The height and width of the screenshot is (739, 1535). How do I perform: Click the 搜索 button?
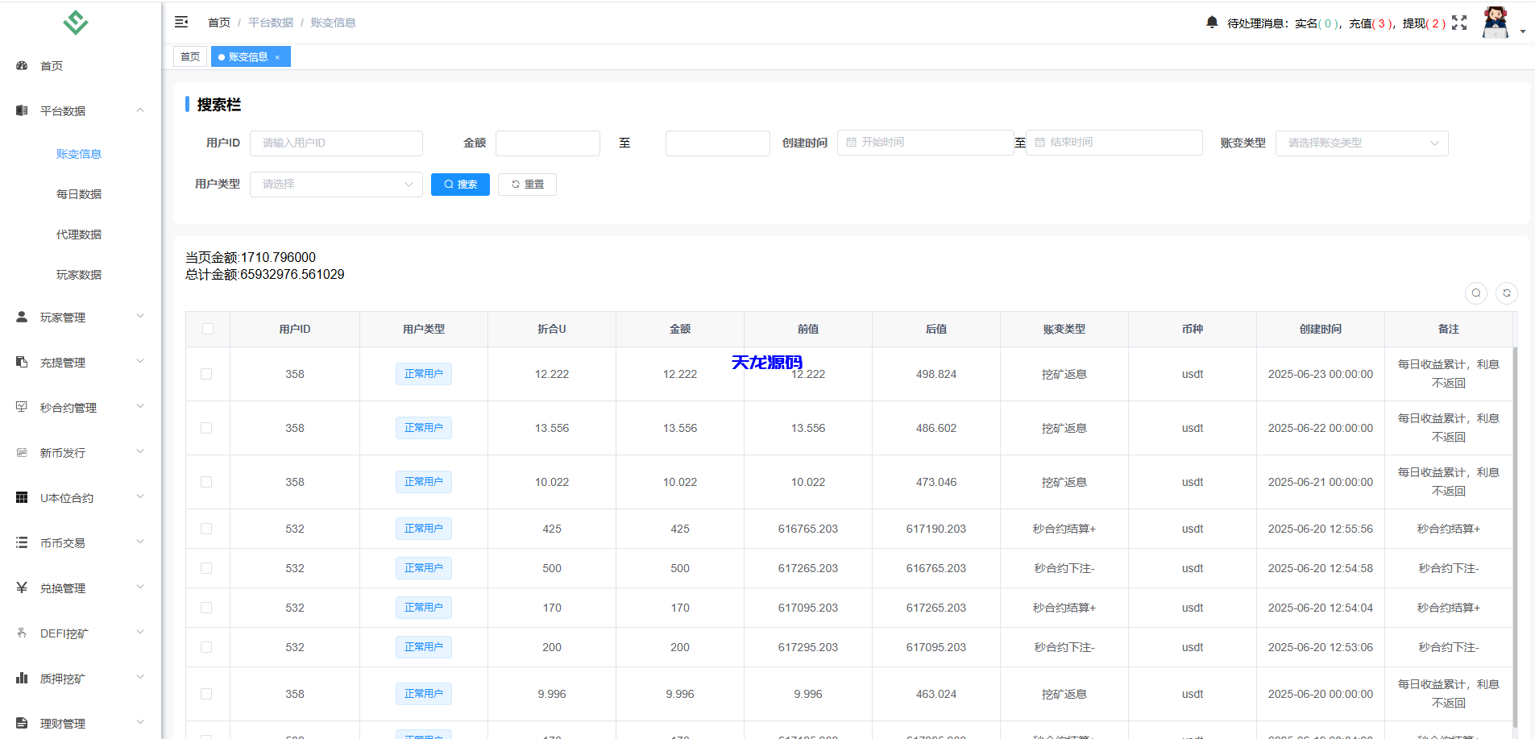pos(460,184)
